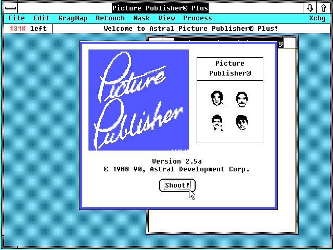Click the background window's title bar
Screen dimensions: 333x250
pyautogui.click(x=286, y=43)
